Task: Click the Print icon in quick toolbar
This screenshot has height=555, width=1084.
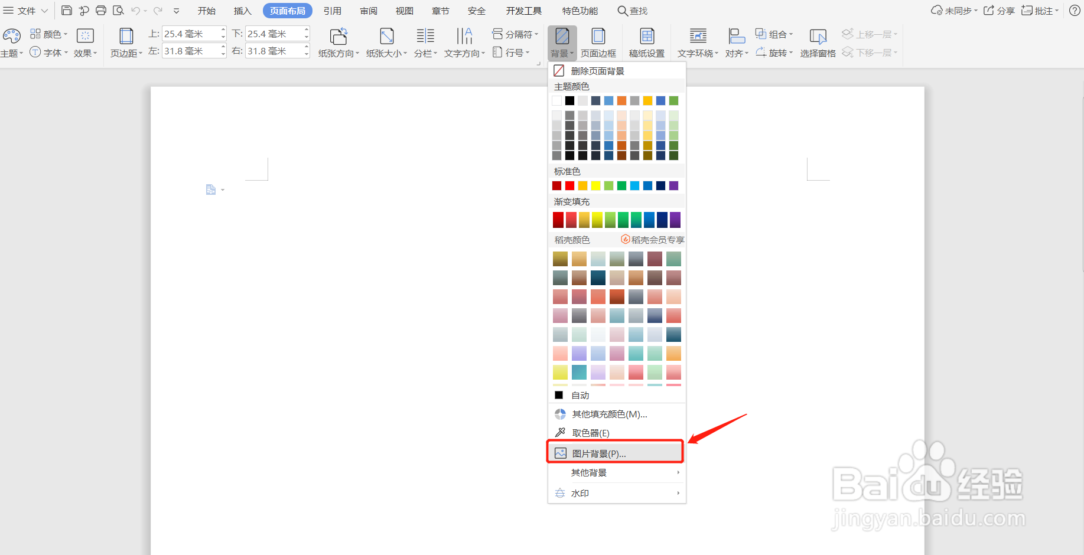Action: pyautogui.click(x=101, y=11)
